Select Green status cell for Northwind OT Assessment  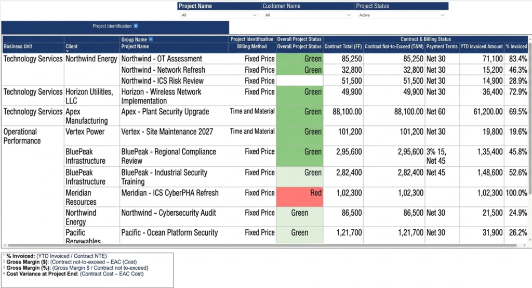(300, 59)
